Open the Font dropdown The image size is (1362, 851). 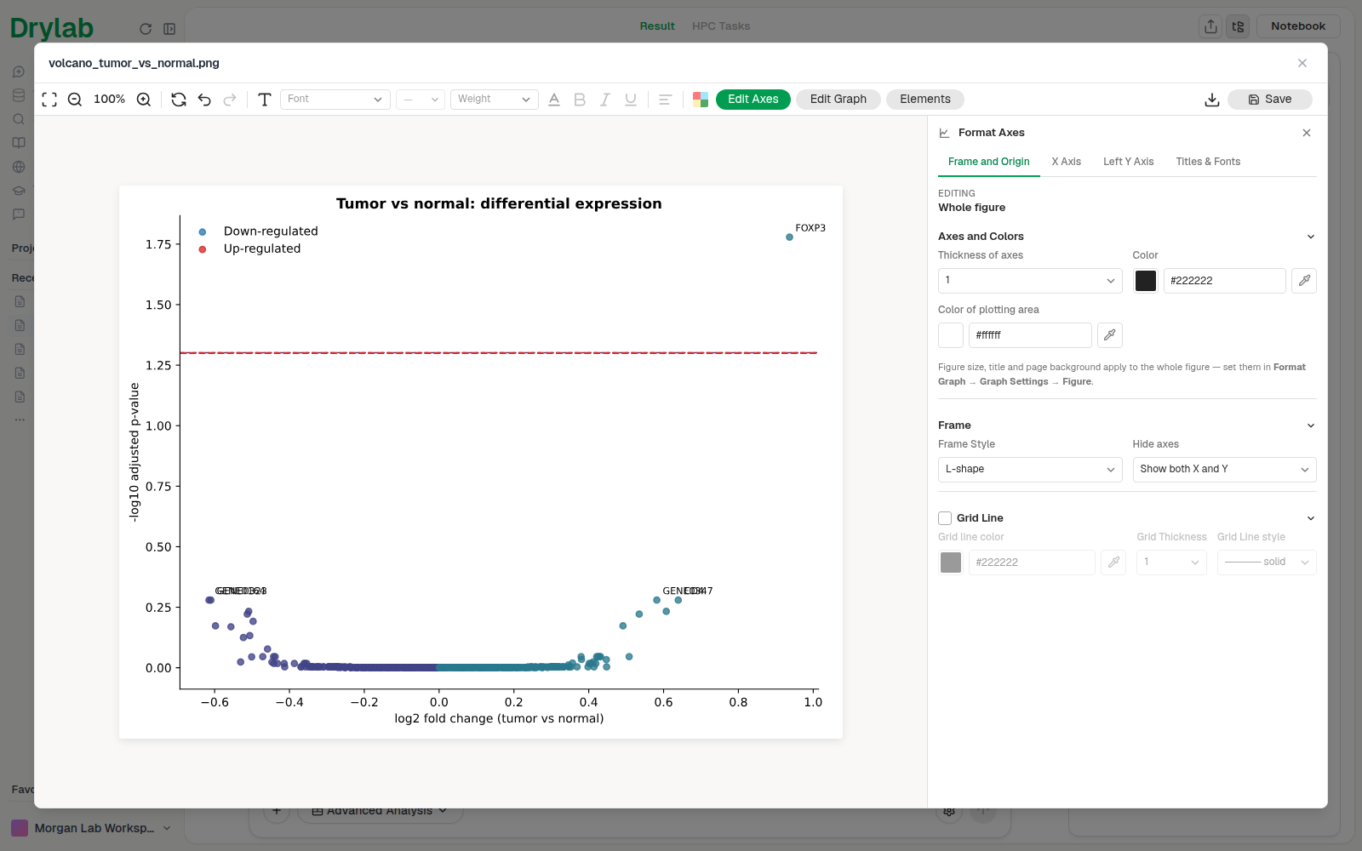pos(335,100)
